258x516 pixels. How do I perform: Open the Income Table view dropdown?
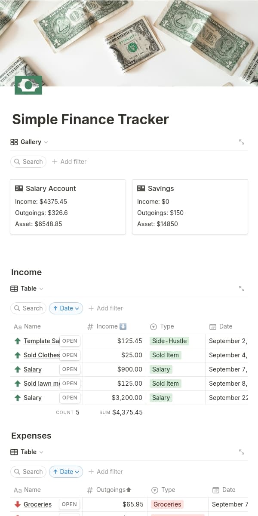[27, 289]
